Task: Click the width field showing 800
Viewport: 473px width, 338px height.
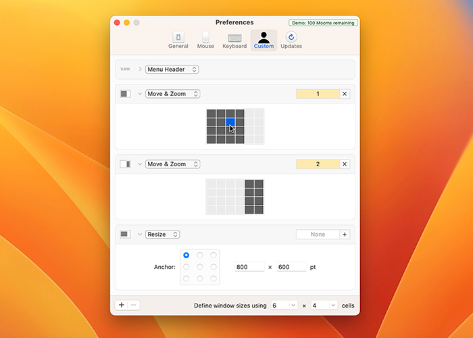Action: pyautogui.click(x=249, y=267)
